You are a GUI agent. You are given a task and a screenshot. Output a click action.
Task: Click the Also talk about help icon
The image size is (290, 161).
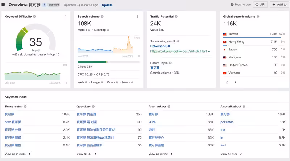pos(244,106)
